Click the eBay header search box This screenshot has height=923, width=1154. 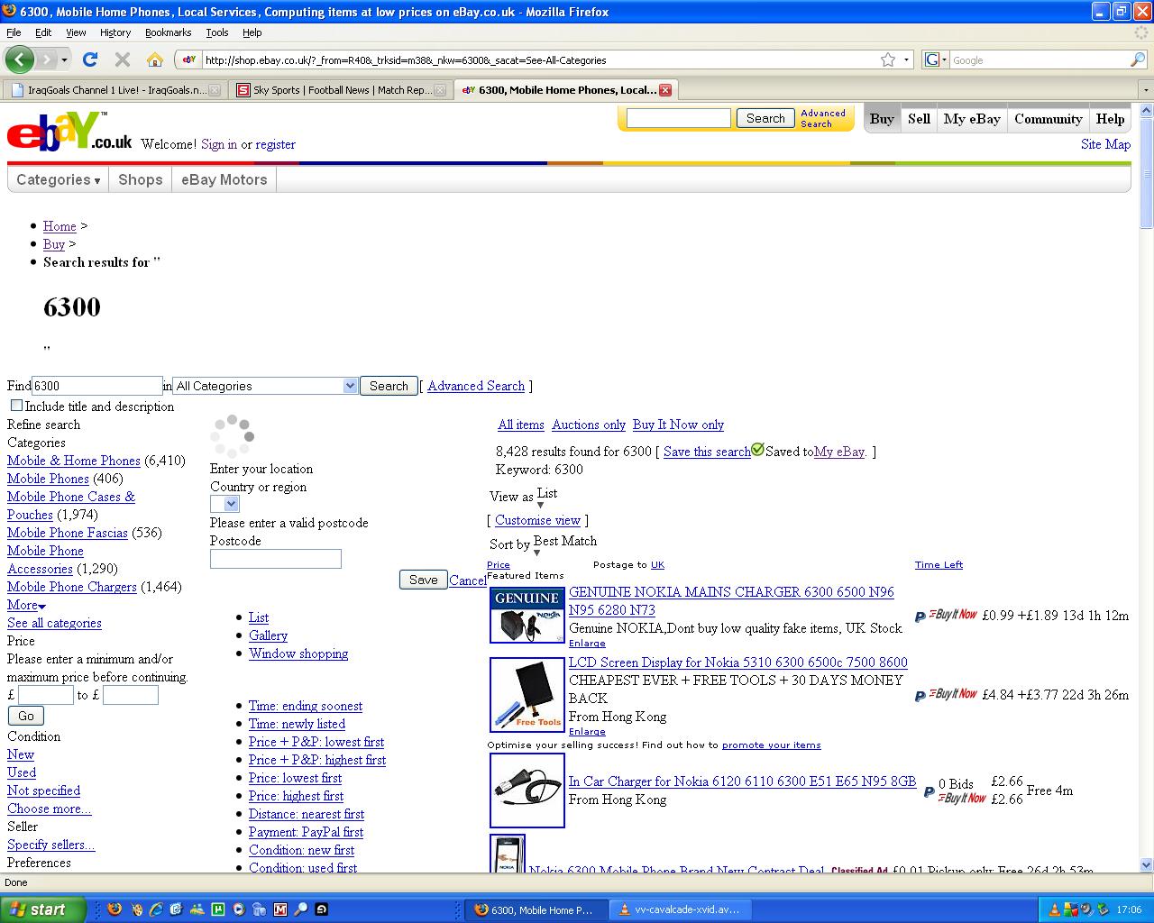click(x=679, y=118)
